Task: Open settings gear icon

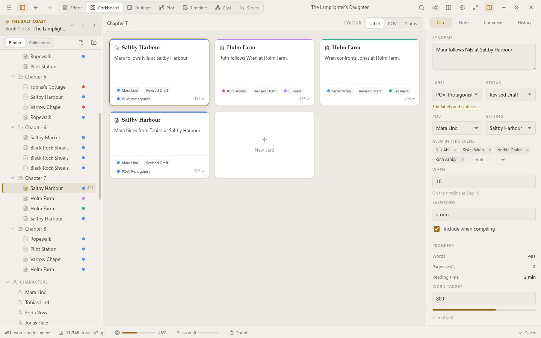Action: pyautogui.click(x=462, y=8)
